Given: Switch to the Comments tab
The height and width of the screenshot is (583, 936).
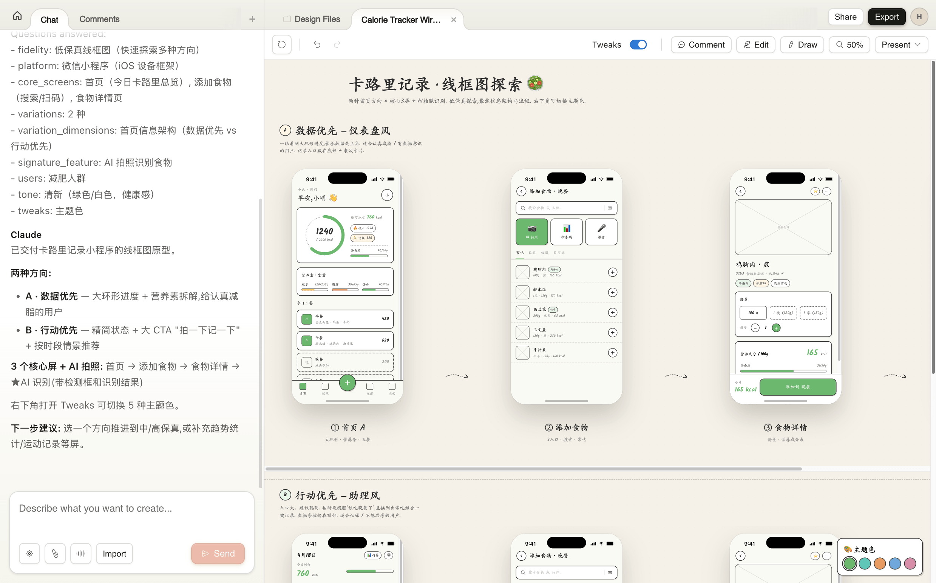Looking at the screenshot, I should pyautogui.click(x=99, y=19).
